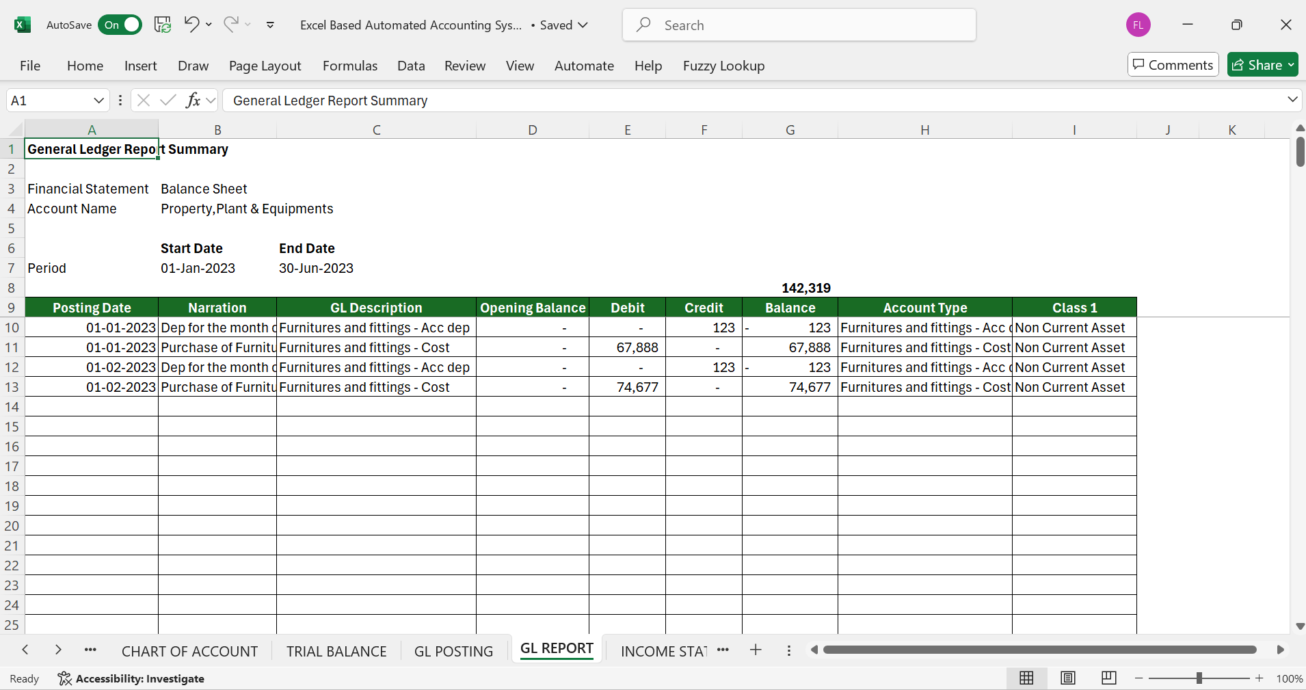Click the formula bar Cancel icon

point(144,101)
